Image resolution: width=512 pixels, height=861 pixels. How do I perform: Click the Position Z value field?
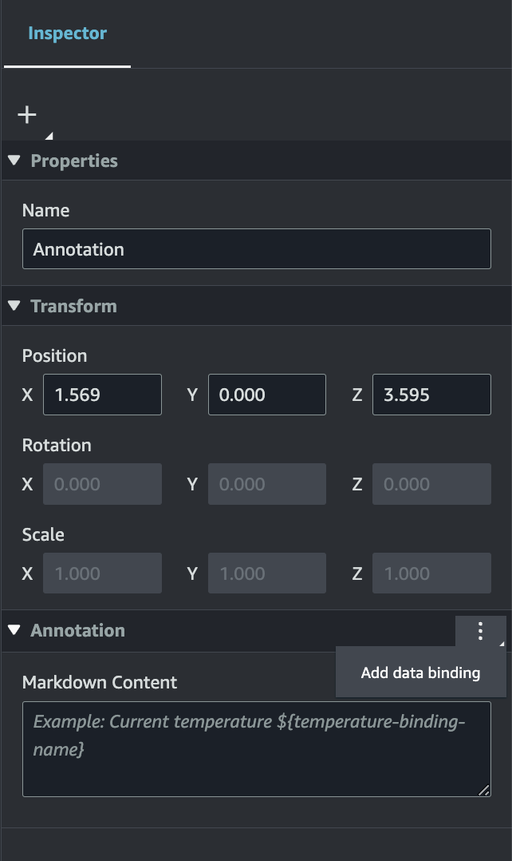coord(431,394)
